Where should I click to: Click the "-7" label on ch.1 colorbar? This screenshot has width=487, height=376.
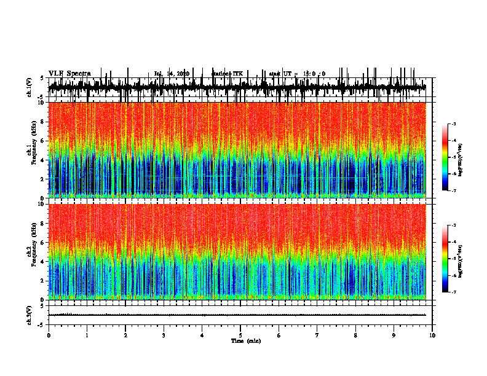(453, 190)
